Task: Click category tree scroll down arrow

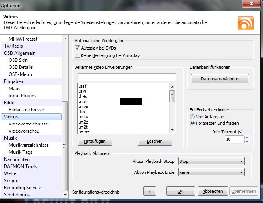Action: point(65,195)
